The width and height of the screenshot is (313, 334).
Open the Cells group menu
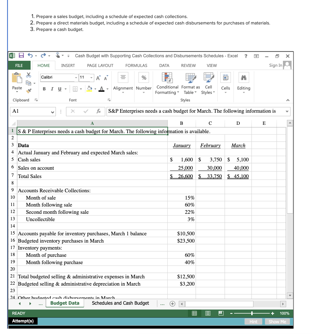[225, 83]
